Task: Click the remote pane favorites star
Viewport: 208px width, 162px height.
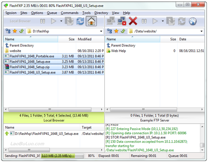Action: click(x=116, y=31)
